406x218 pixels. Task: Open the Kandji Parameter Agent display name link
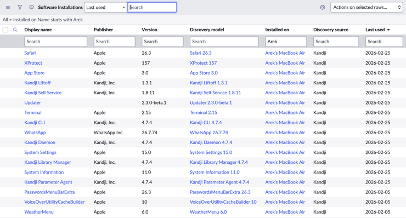48,182
